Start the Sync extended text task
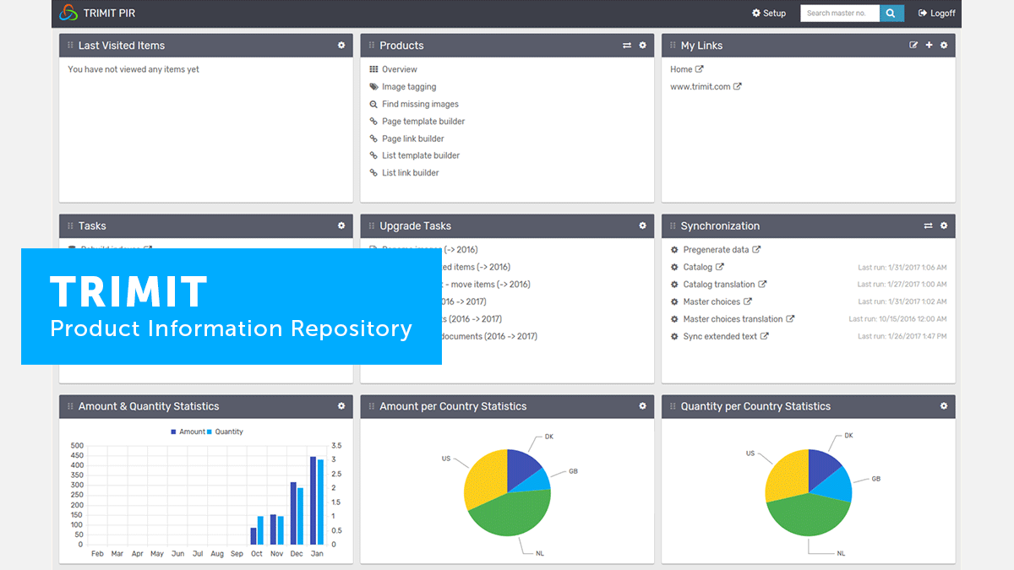Image resolution: width=1014 pixels, height=570 pixels. click(x=720, y=336)
